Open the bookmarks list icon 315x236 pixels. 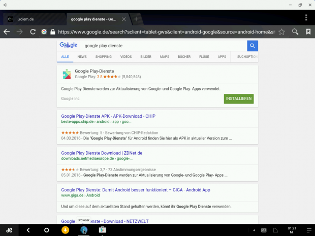coord(308,31)
